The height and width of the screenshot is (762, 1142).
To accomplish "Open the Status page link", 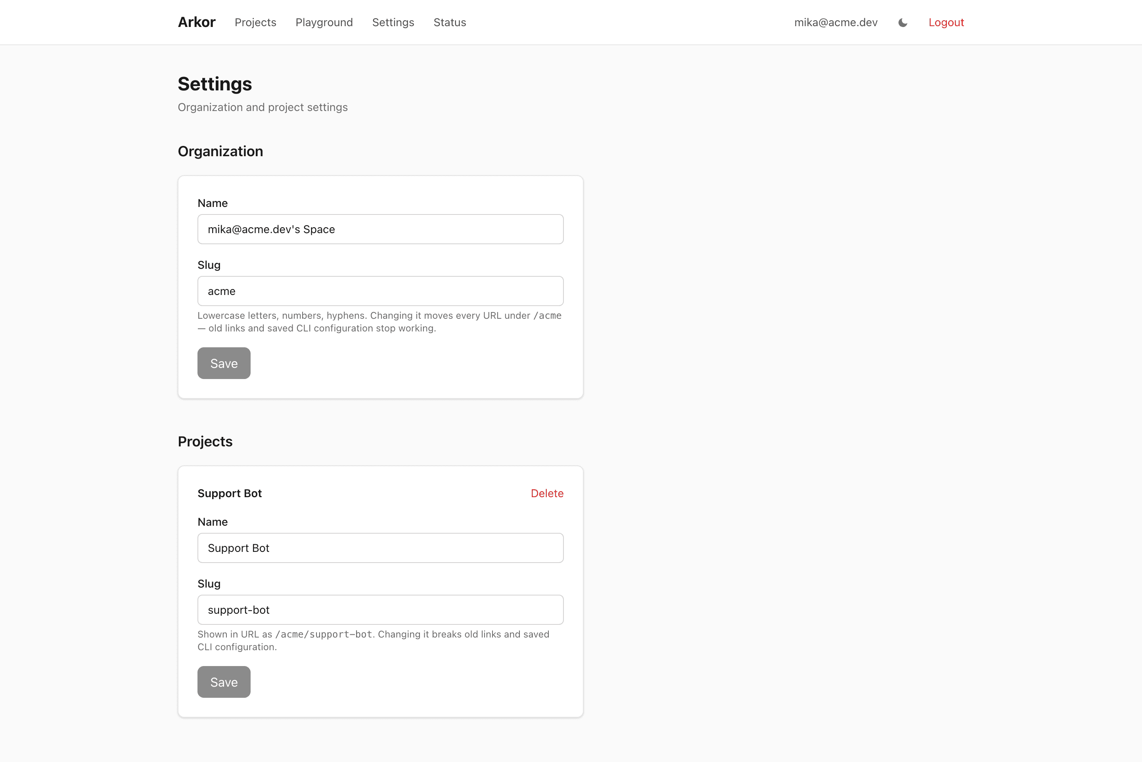I will tap(450, 22).
